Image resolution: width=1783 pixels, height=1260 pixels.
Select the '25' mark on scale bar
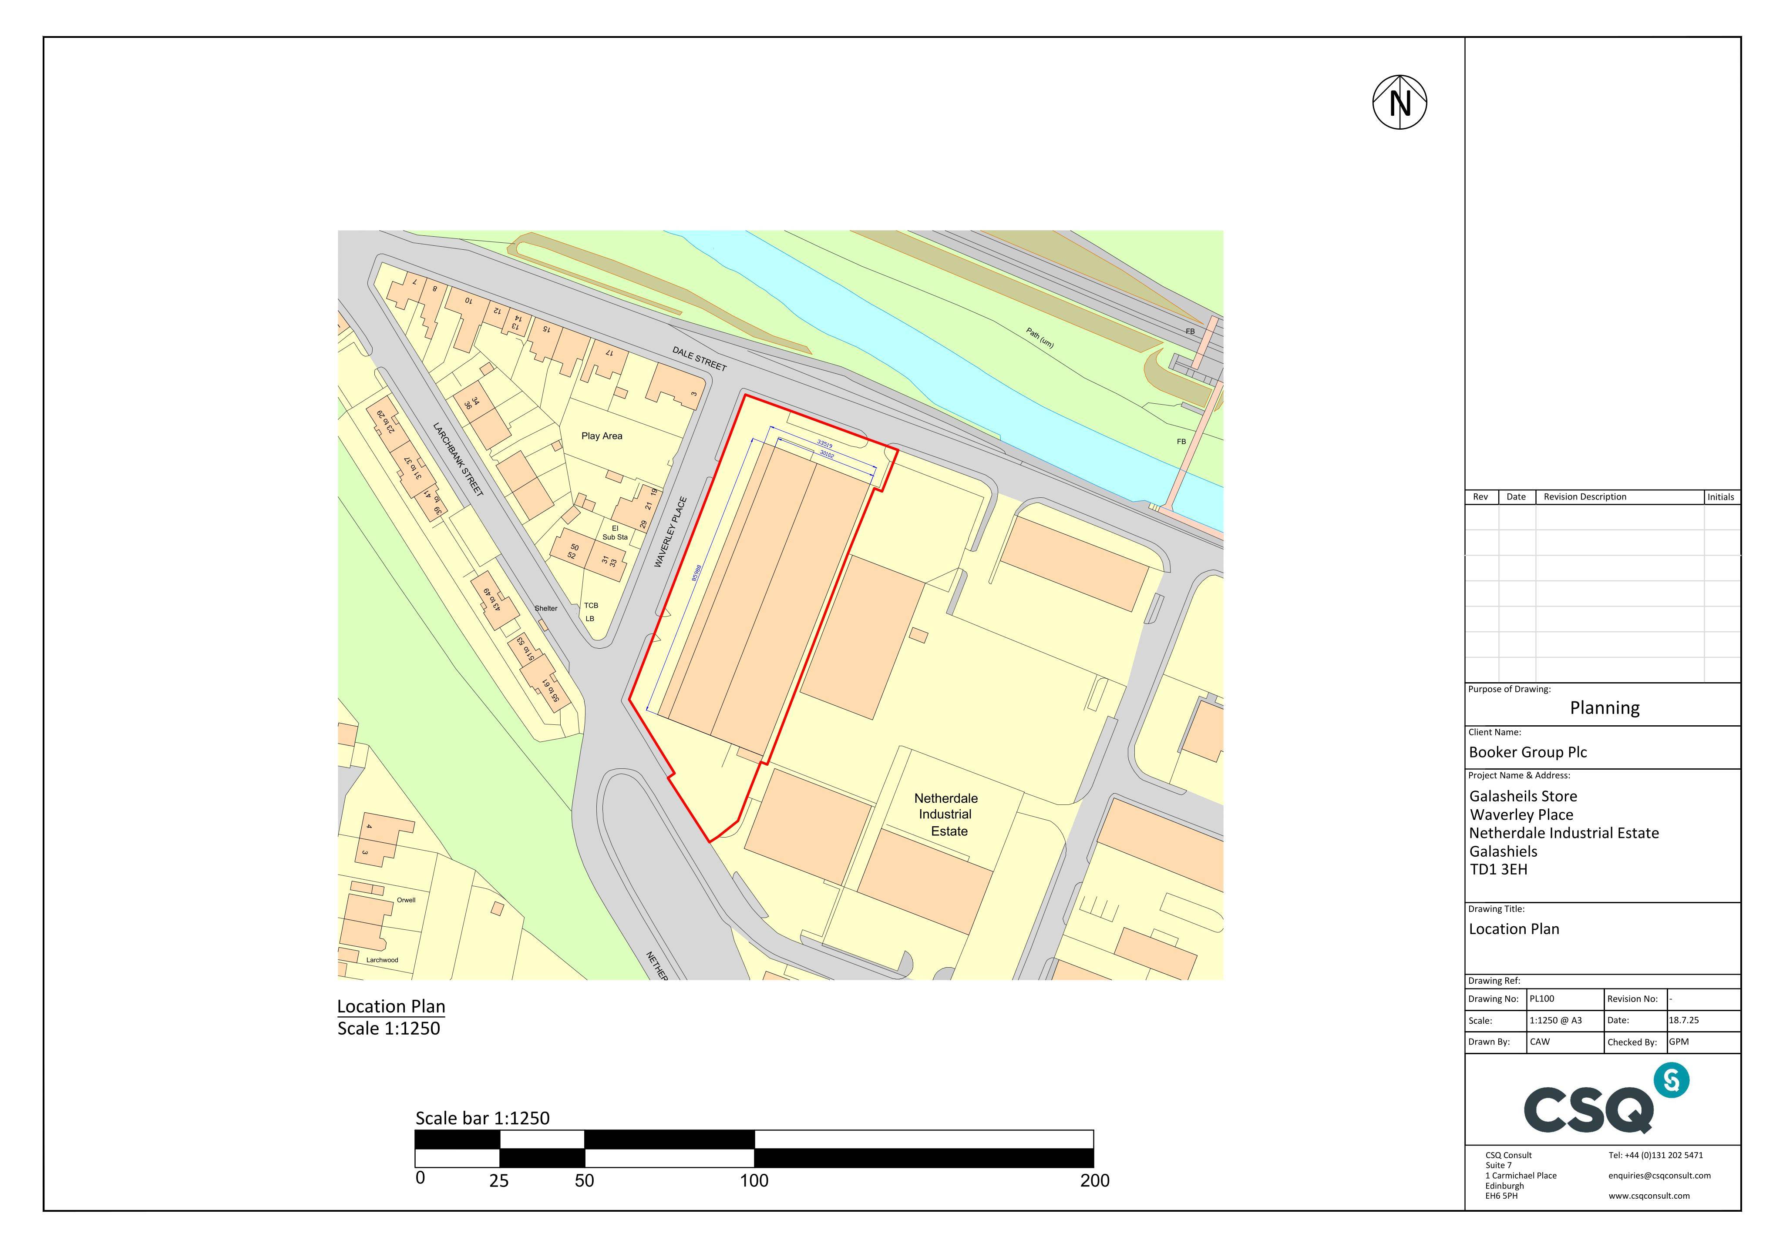[x=498, y=1181]
